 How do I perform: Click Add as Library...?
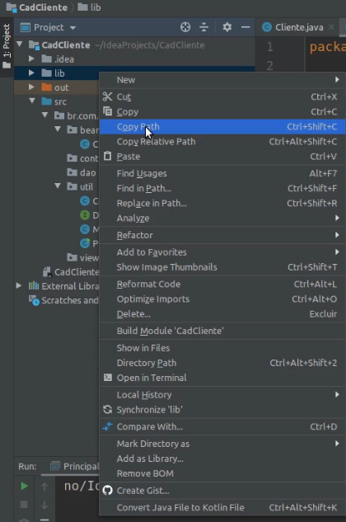point(222,459)
